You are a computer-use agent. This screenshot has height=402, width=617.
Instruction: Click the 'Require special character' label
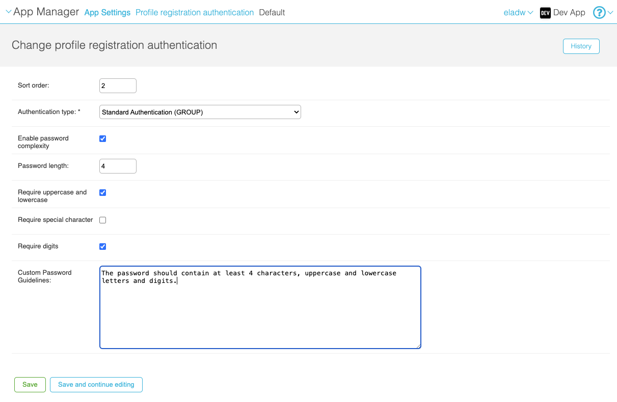click(56, 220)
